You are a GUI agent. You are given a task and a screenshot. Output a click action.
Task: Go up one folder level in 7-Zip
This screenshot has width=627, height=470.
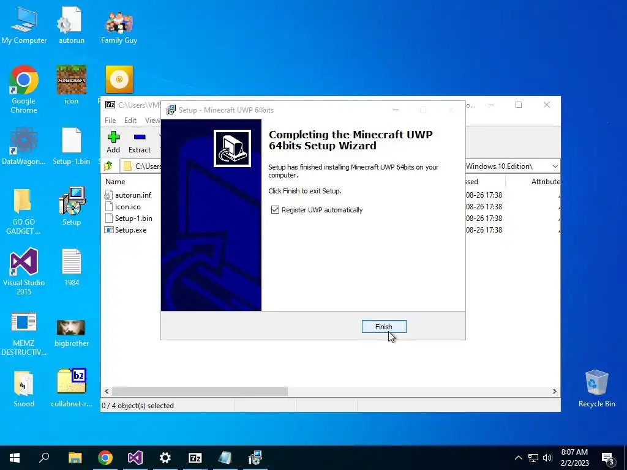(108, 166)
